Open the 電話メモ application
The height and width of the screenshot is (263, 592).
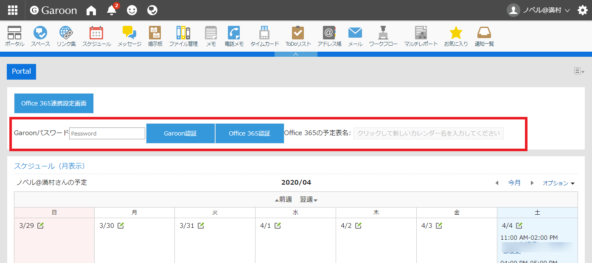coord(234,36)
